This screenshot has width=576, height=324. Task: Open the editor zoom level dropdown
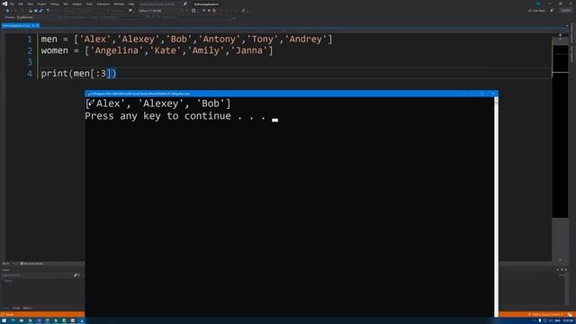pyautogui.click(x=6, y=264)
